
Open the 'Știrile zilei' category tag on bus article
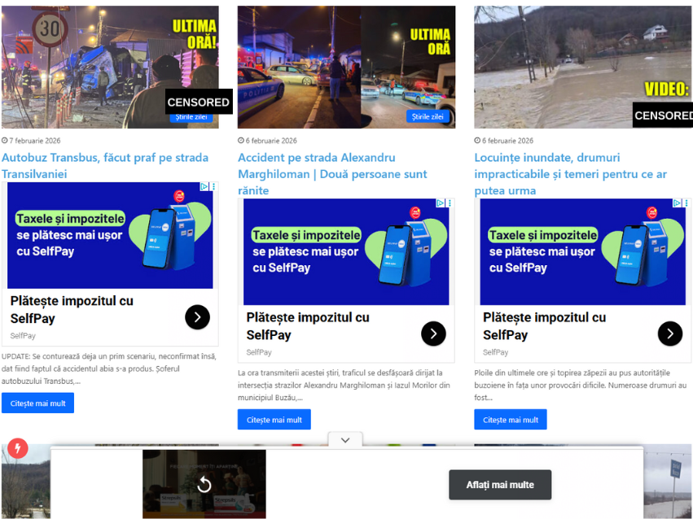[x=191, y=117]
